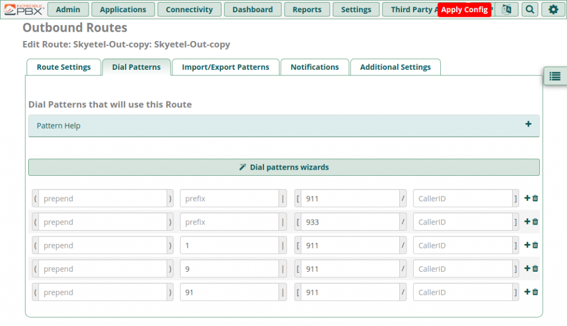Open the Dashboard menu

pyautogui.click(x=252, y=9)
